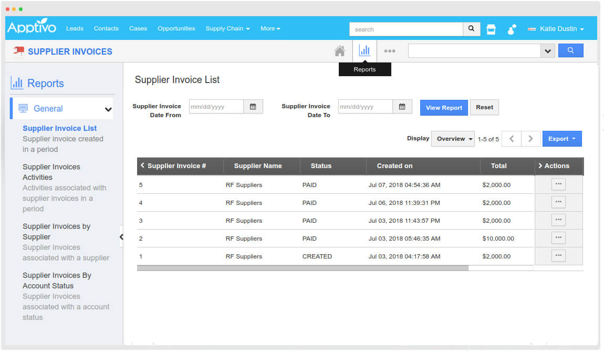604x352 pixels.
Task: Open Supplier Invoices by Supplier report
Action: (x=56, y=231)
